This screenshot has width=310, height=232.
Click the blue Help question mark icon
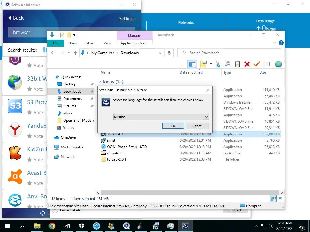(281, 43)
